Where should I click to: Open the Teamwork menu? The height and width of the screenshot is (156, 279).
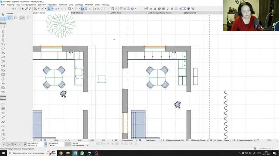point(63,5)
